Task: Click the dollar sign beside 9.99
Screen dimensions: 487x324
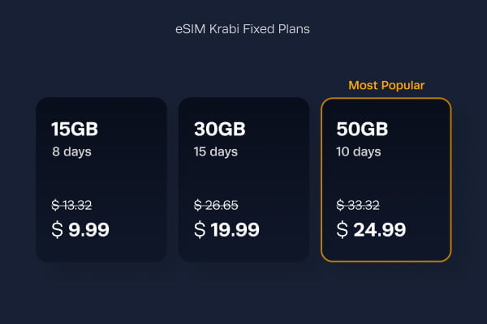Action: (57, 230)
